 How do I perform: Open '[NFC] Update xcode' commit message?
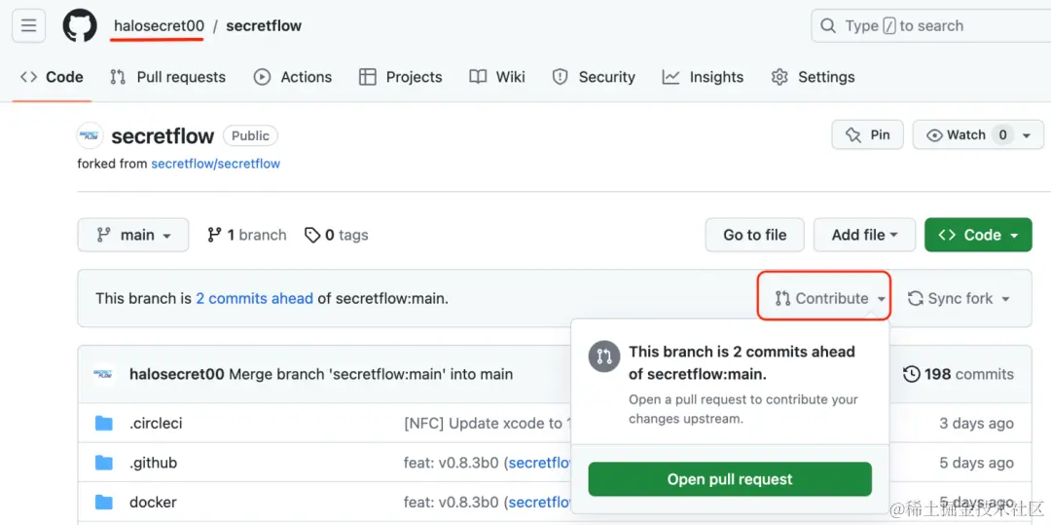pyautogui.click(x=487, y=424)
